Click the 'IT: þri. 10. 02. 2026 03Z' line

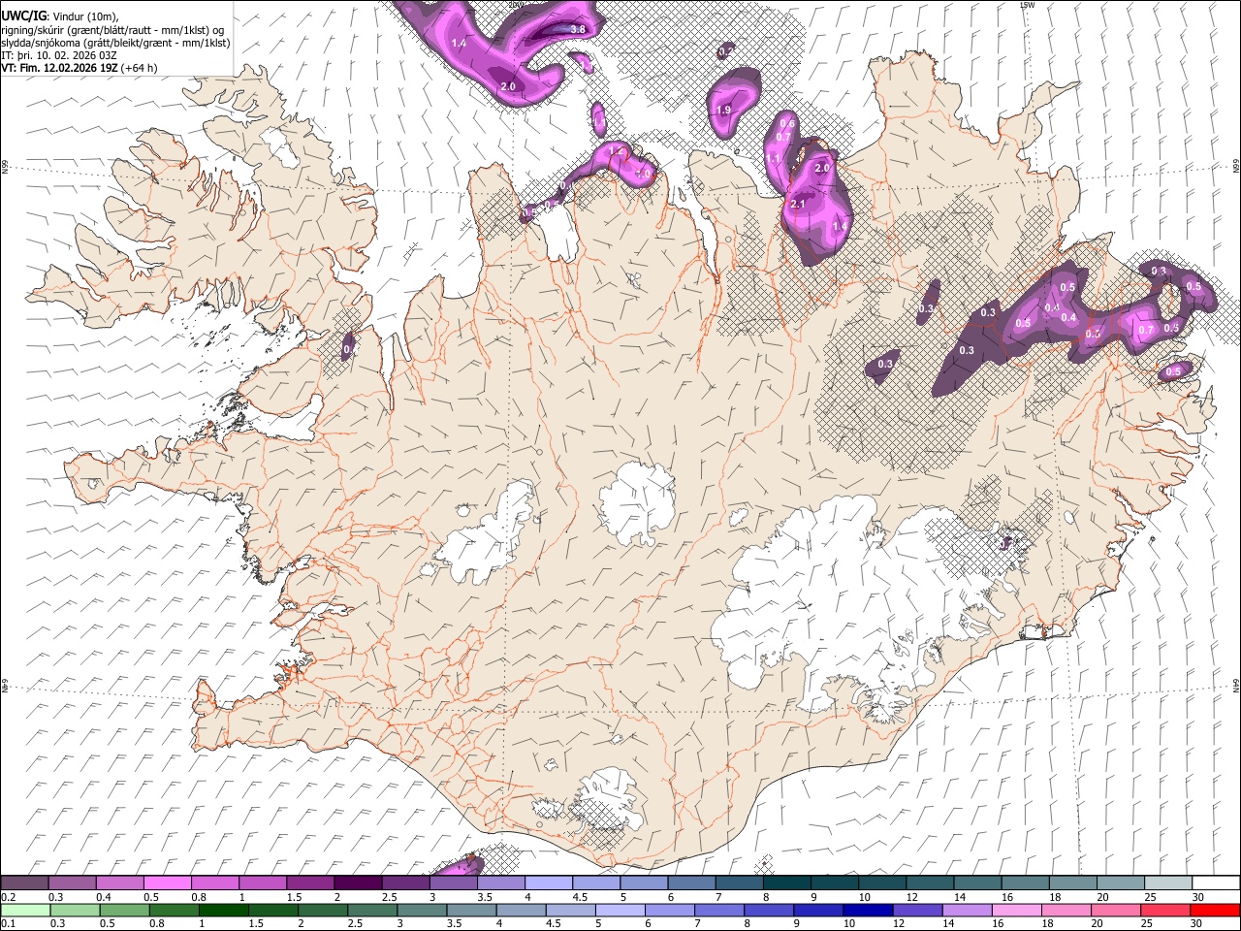coord(59,55)
